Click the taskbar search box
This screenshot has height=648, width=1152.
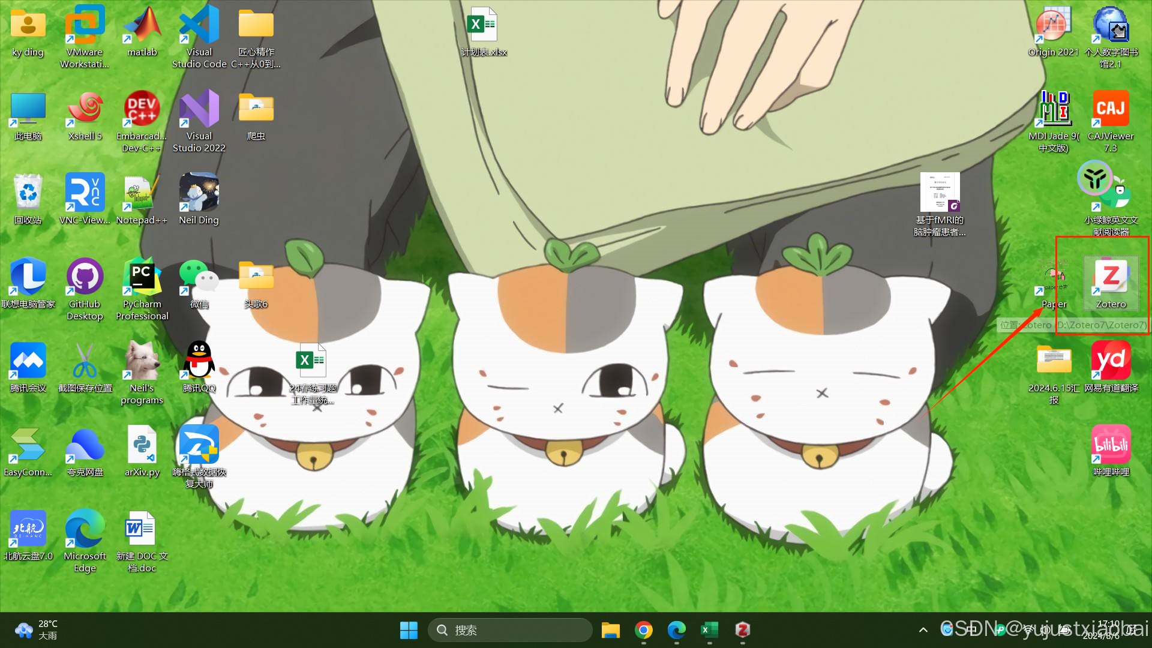(x=510, y=630)
